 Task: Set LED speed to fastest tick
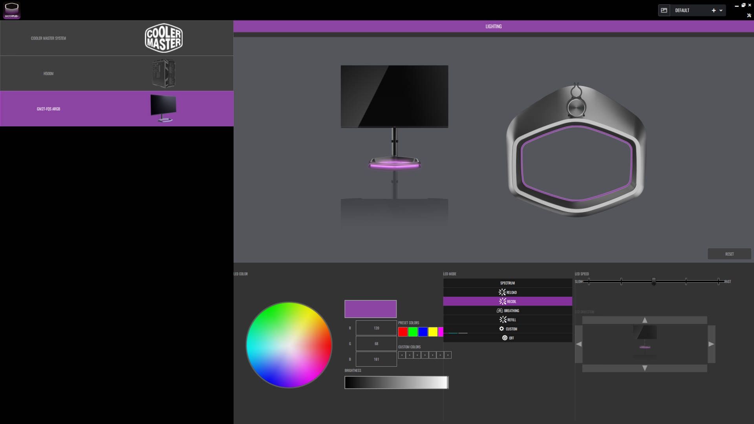(x=719, y=281)
